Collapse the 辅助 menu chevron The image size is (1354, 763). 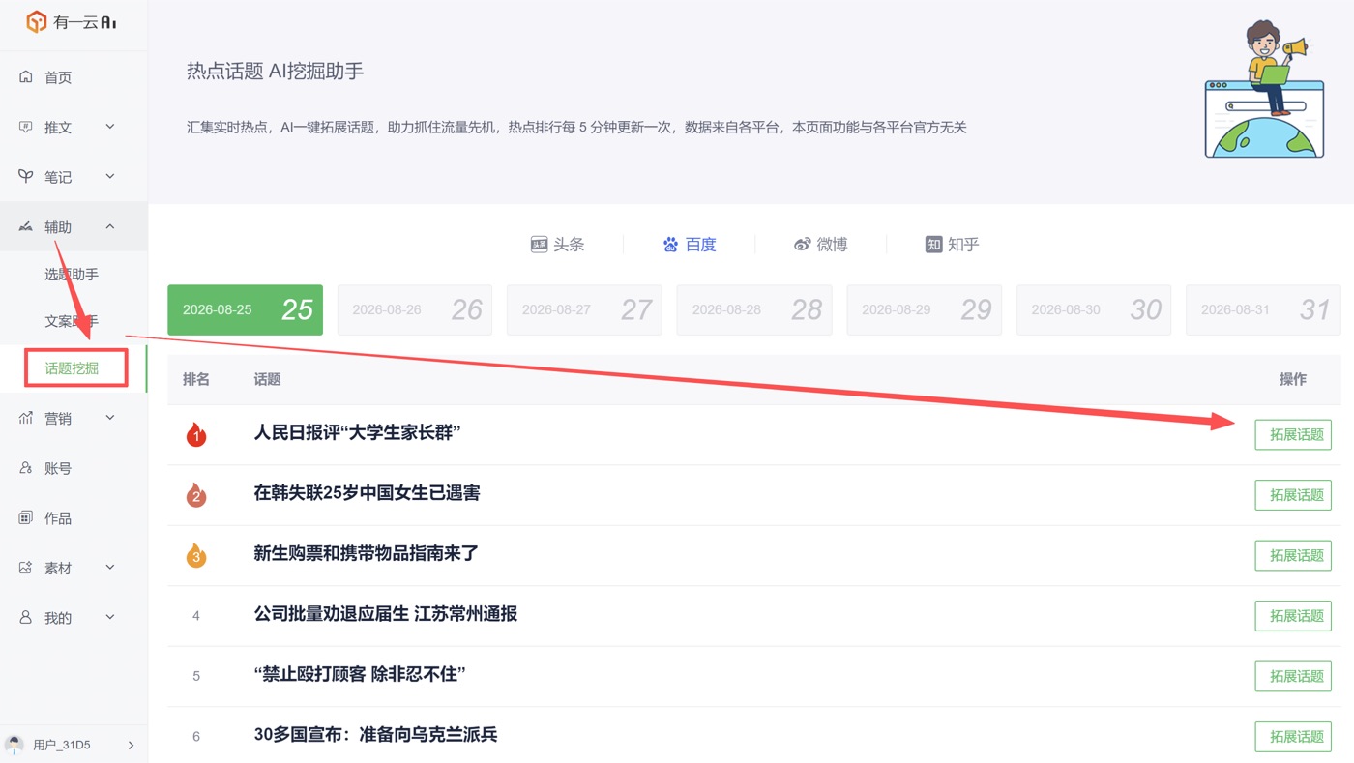[x=109, y=226]
